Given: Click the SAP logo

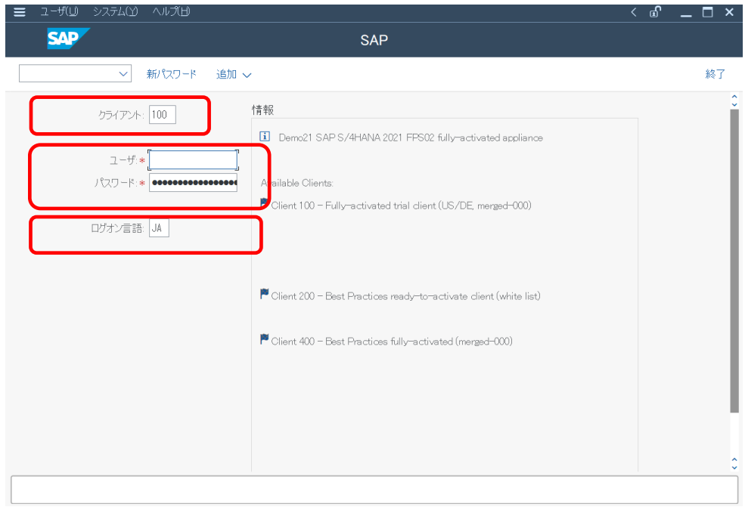Looking at the screenshot, I should (68, 39).
